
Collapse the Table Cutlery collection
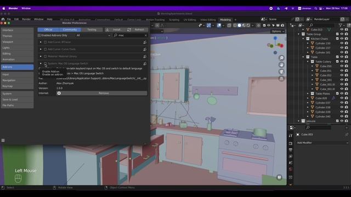click(x=308, y=61)
